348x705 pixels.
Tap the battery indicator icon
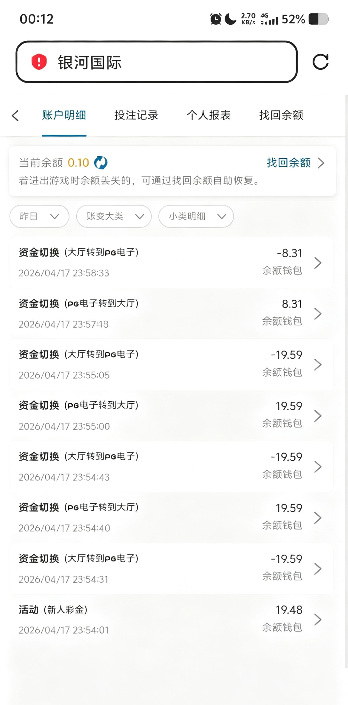click(318, 19)
